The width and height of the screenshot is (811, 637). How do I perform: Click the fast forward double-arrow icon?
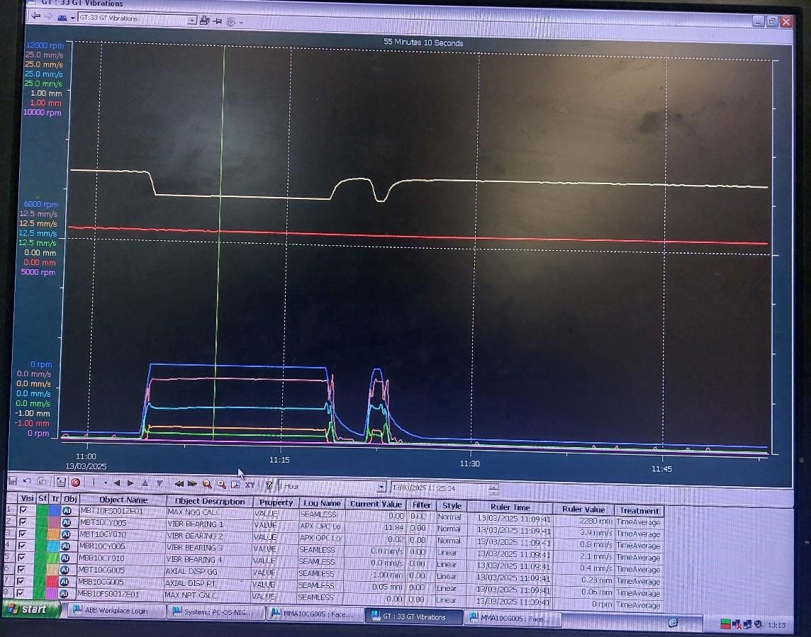(x=192, y=484)
